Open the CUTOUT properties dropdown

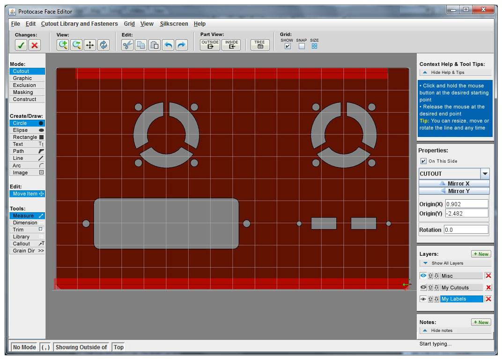[486, 173]
